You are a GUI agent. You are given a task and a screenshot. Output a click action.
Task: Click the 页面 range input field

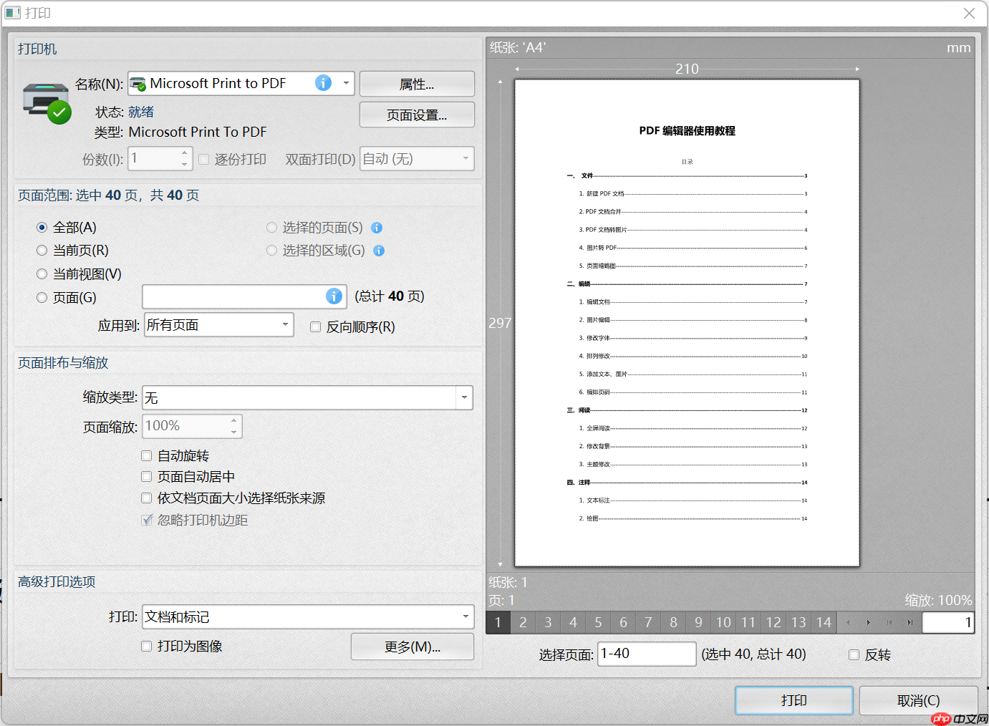click(x=244, y=296)
